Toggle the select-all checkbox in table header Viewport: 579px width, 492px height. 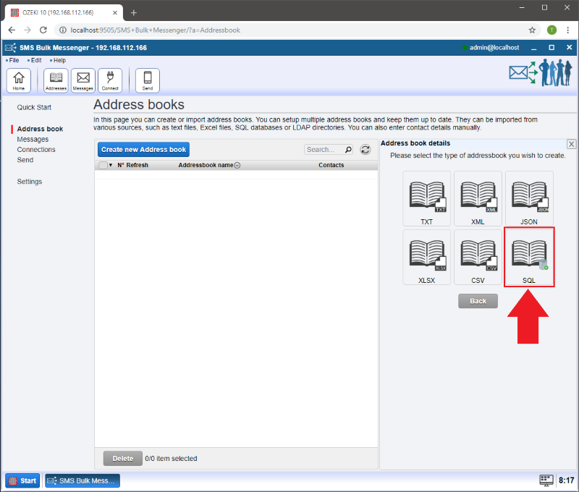click(x=103, y=165)
